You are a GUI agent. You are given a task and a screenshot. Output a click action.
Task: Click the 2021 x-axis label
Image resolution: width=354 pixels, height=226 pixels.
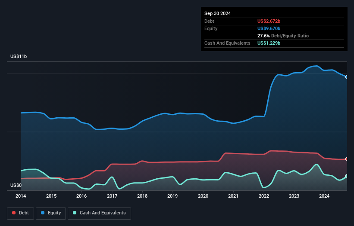[x=233, y=196]
